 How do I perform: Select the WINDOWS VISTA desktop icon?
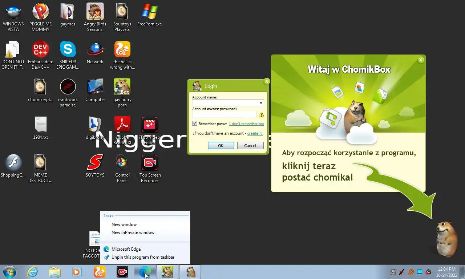[13, 17]
